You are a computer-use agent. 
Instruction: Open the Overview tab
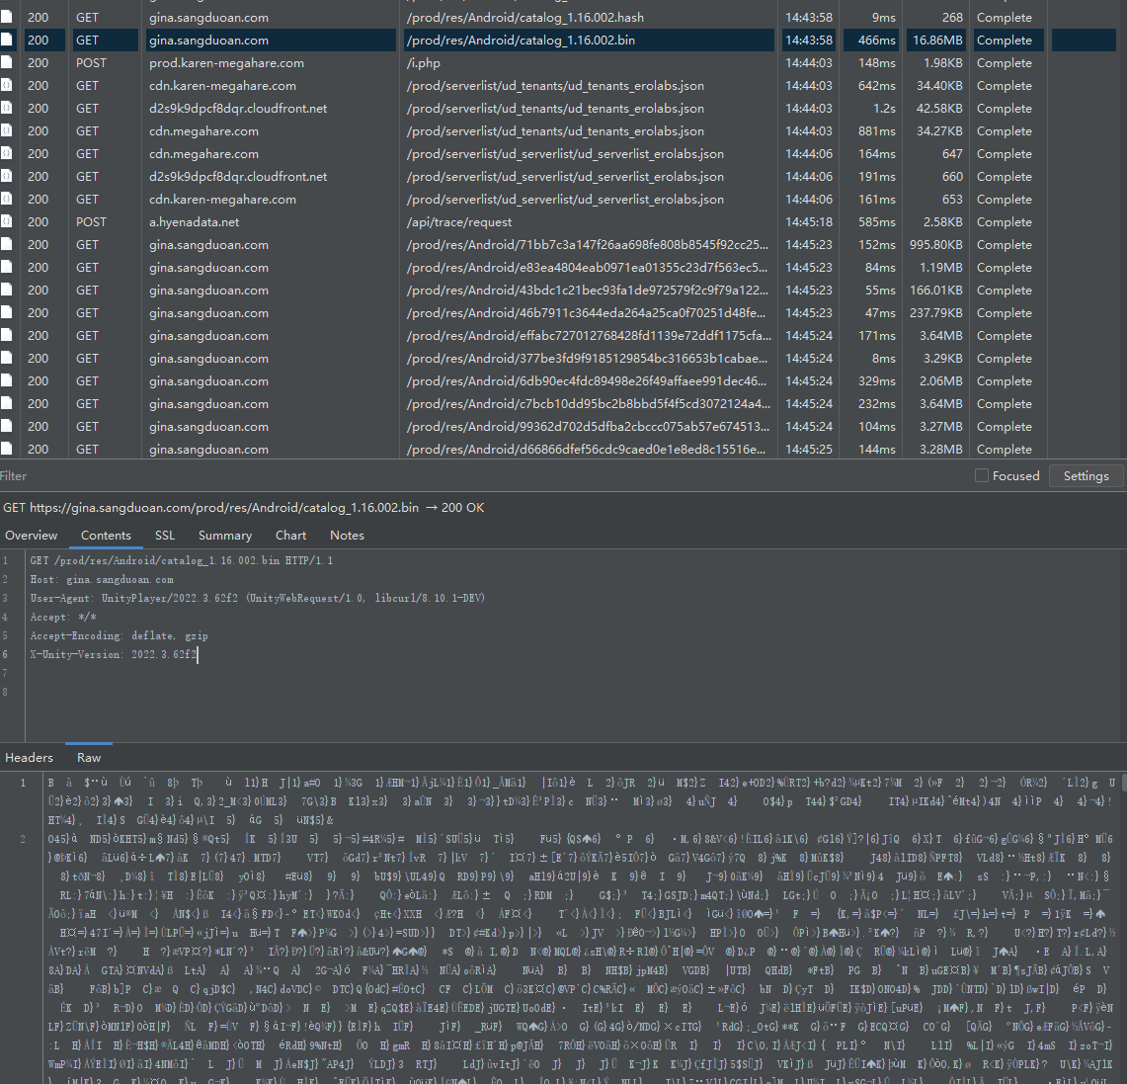(x=32, y=536)
